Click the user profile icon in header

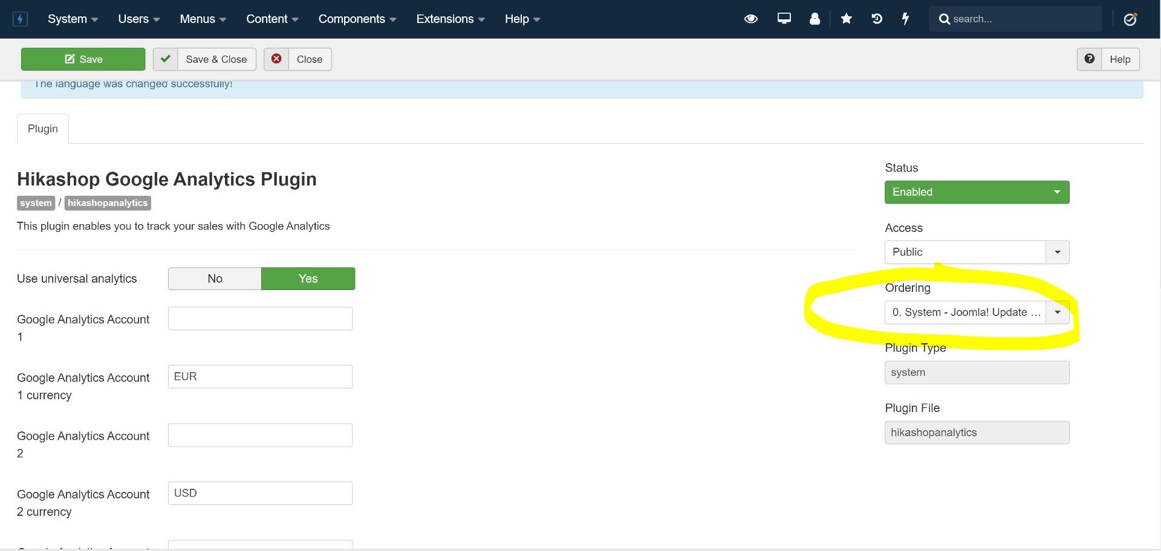815,19
